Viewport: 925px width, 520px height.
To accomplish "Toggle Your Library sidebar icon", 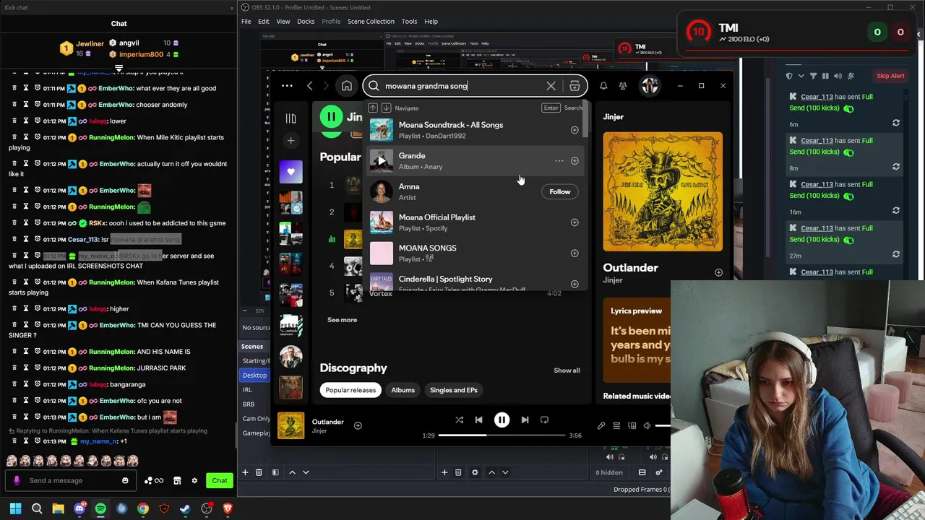I will tap(291, 118).
